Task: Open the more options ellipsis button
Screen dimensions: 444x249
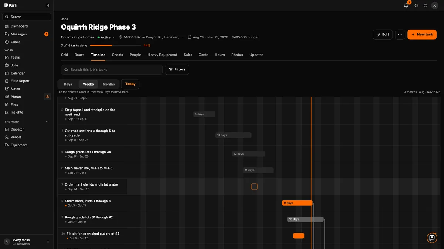Action: click(400, 34)
